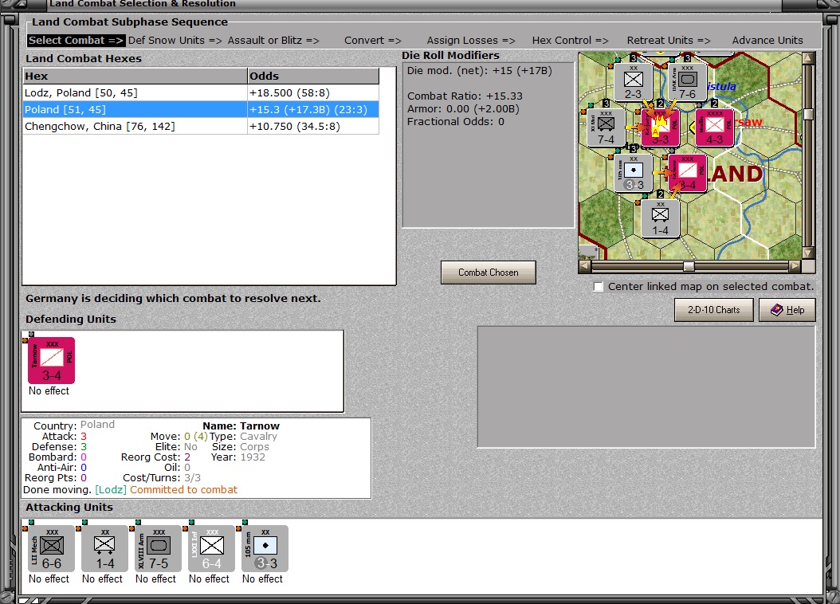Click the Assign Losses subphase step

click(x=471, y=40)
